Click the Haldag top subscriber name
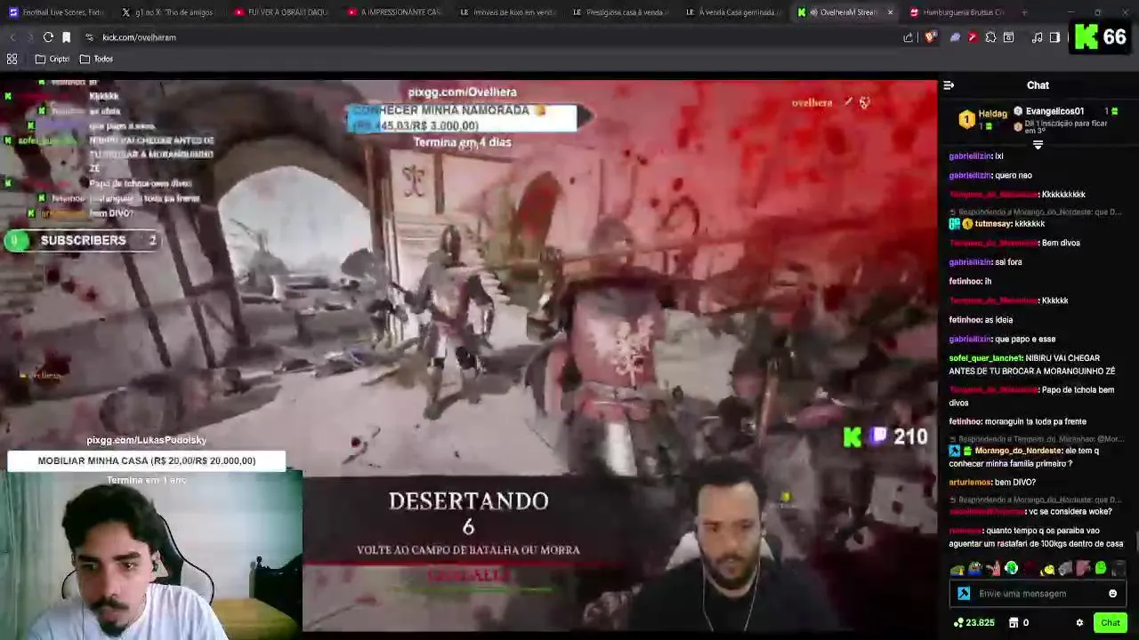This screenshot has width=1139, height=640. 992,114
